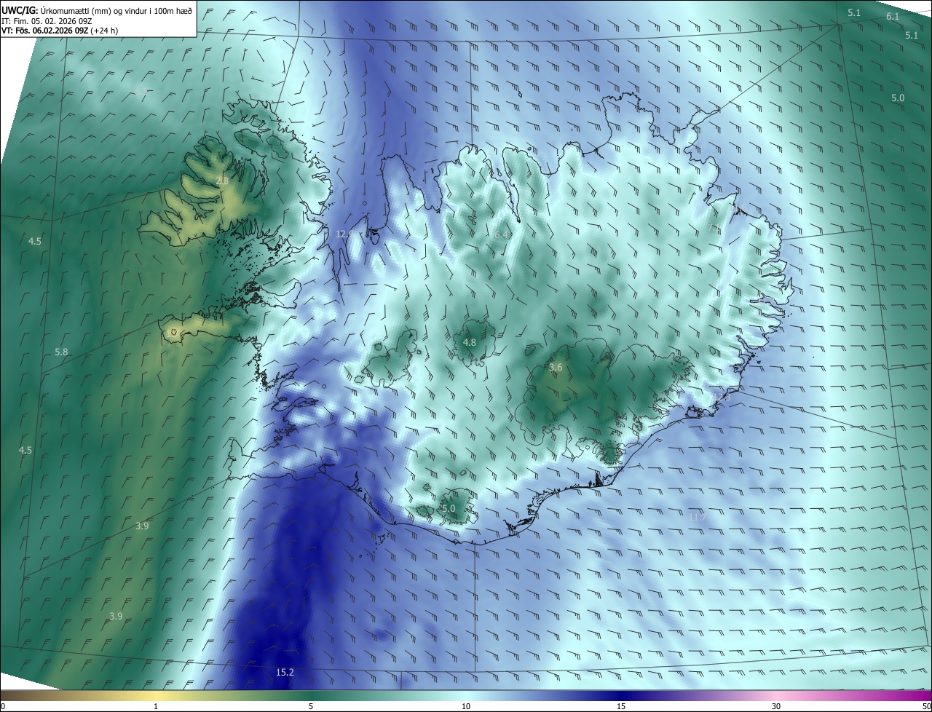Click the 3.6 value label on the map

pyautogui.click(x=556, y=368)
